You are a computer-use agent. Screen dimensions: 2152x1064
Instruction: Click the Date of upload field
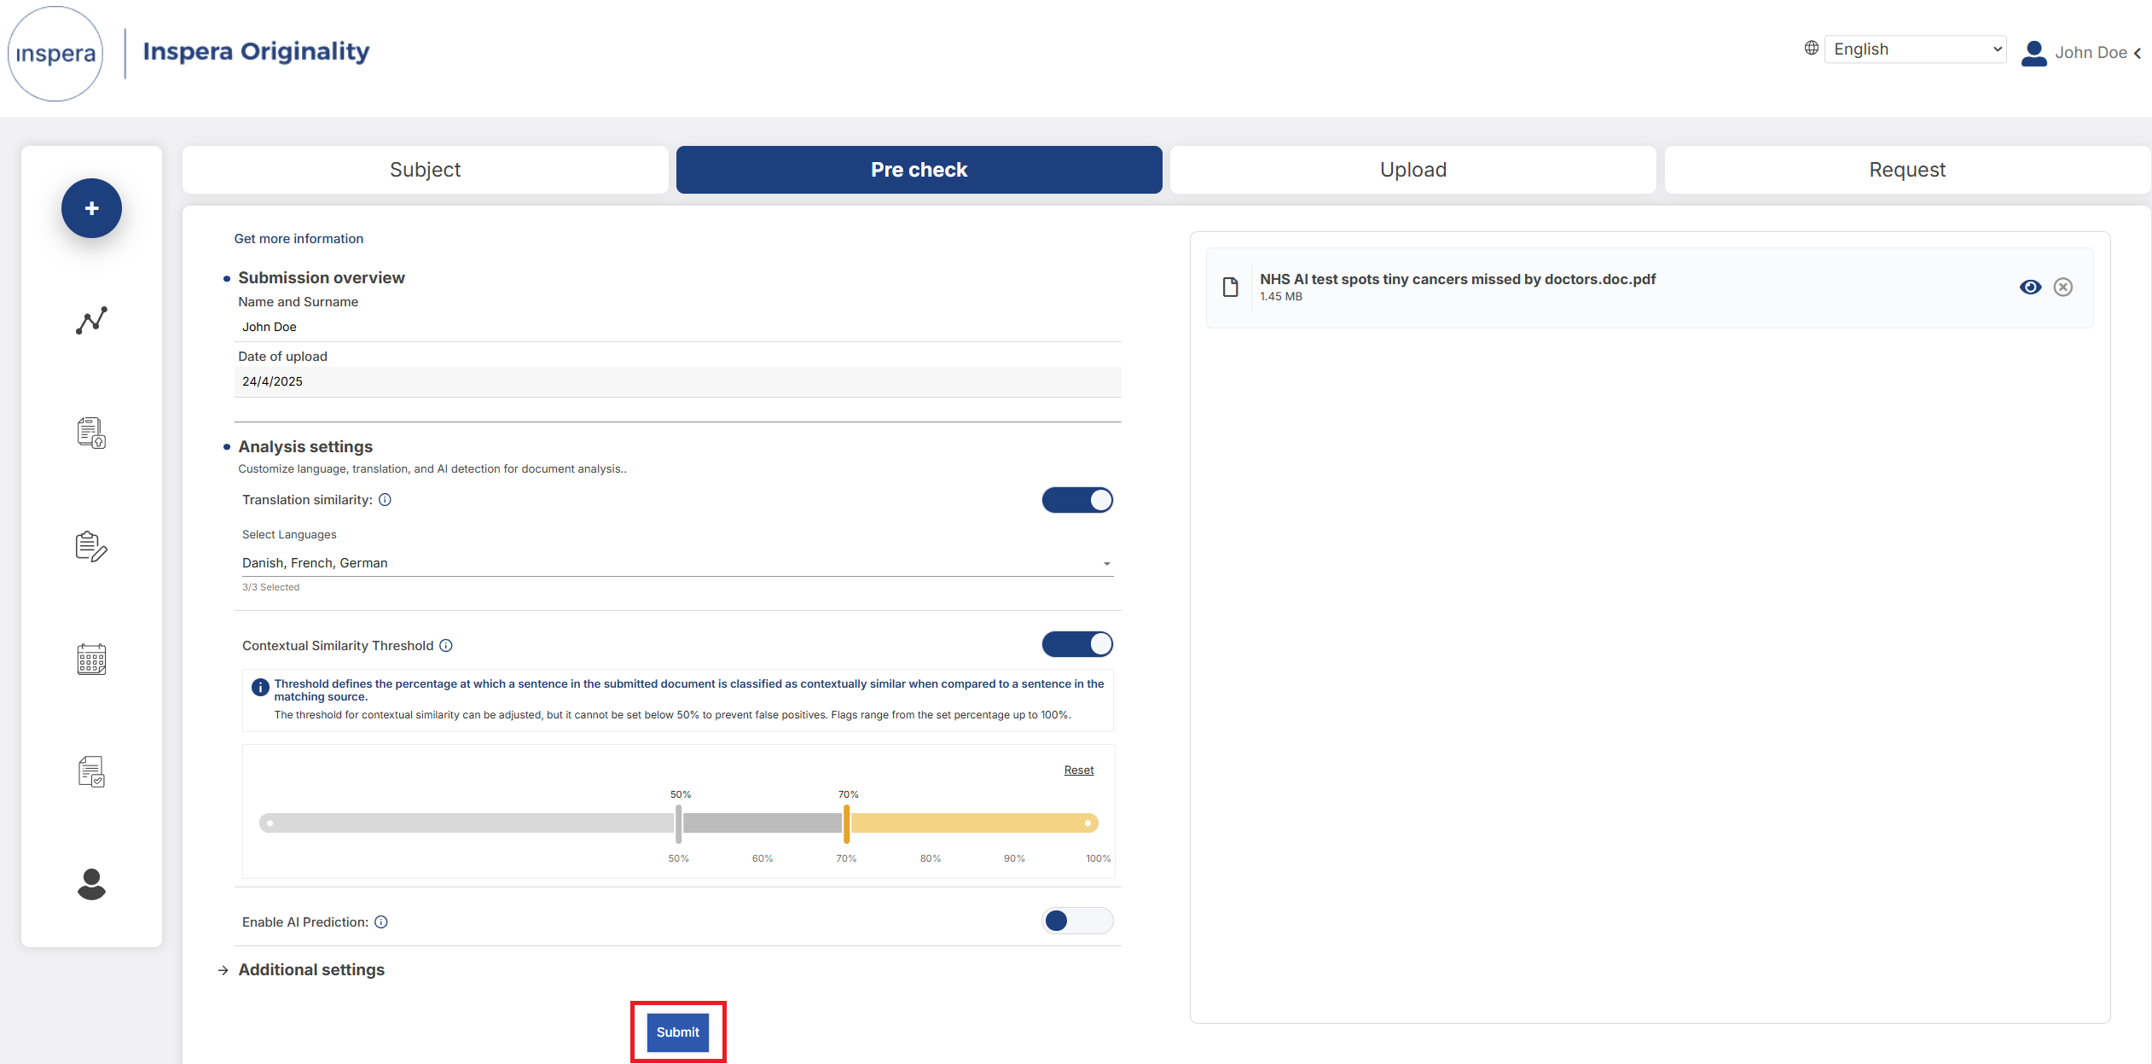pos(678,381)
